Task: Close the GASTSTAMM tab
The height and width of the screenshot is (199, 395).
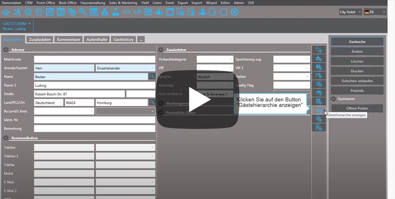Action: click(29, 23)
